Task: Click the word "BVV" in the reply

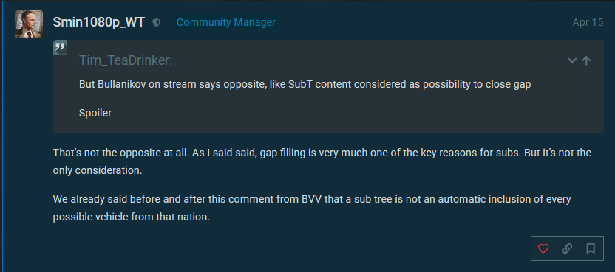Action: (x=312, y=199)
